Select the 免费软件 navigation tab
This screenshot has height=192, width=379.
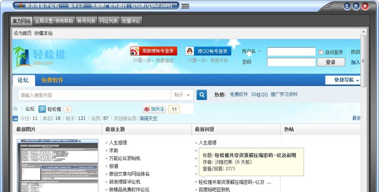[x=52, y=80]
